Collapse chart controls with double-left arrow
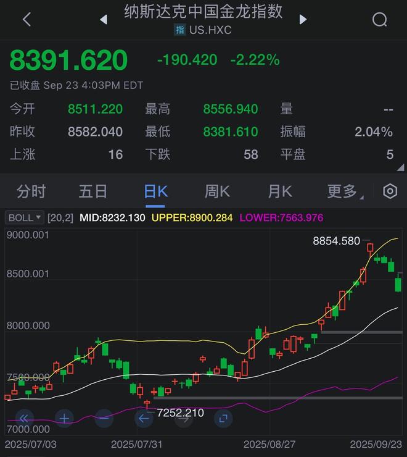The width and height of the screenshot is (407, 457). (x=24, y=419)
